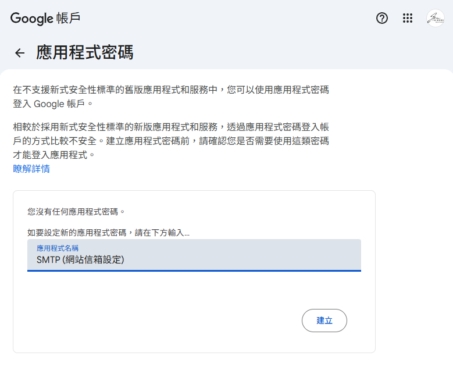Click the paragraph starting 在不支援新式安全性標準

point(171,90)
